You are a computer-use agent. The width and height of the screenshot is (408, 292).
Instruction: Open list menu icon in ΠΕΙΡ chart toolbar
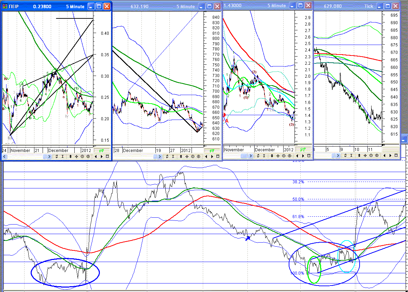107,156
